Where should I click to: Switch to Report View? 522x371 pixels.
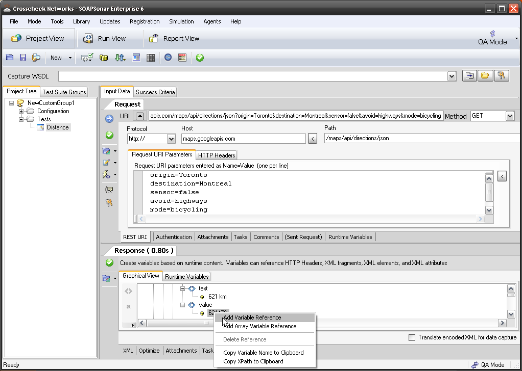(x=174, y=39)
